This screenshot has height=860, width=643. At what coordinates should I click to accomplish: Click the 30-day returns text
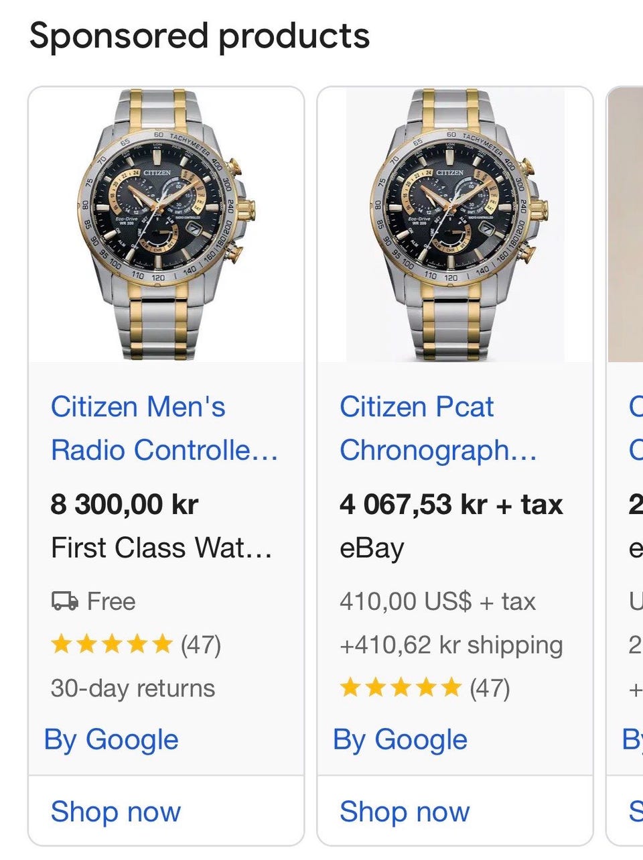click(x=133, y=688)
